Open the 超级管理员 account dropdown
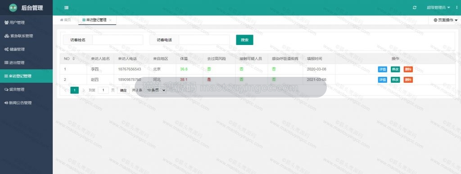 [438, 8]
